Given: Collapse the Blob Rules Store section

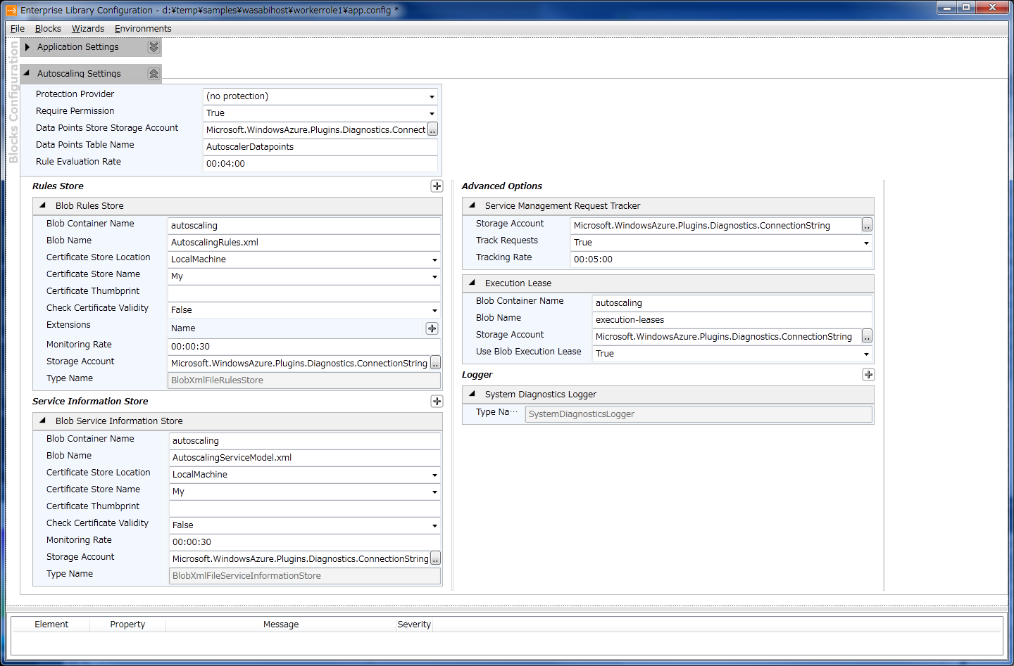Looking at the screenshot, I should coord(43,206).
